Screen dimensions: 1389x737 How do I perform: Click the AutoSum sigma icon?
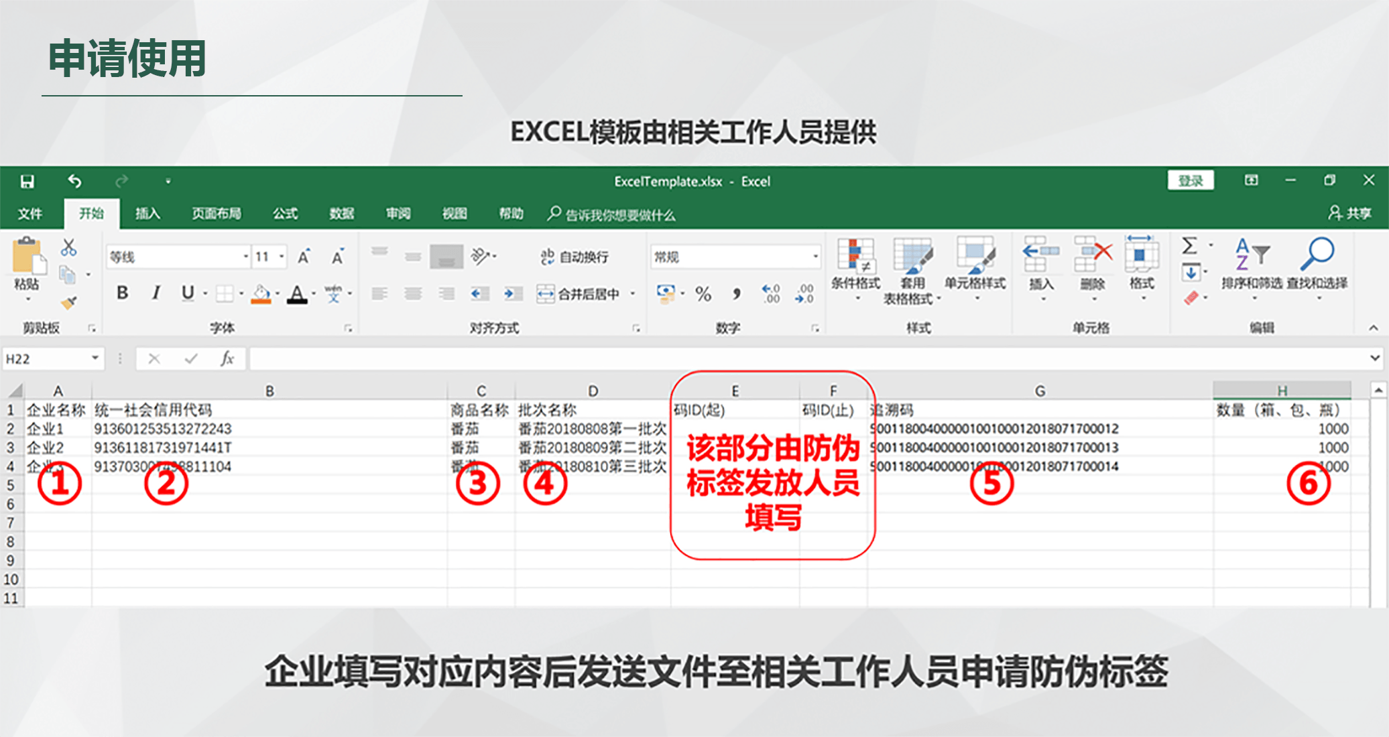pos(1190,246)
